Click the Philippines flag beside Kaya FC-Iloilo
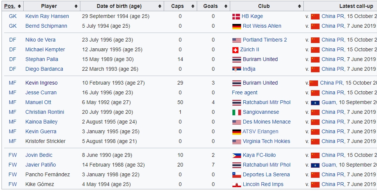The width and height of the screenshot is (377, 192). (x=237, y=155)
